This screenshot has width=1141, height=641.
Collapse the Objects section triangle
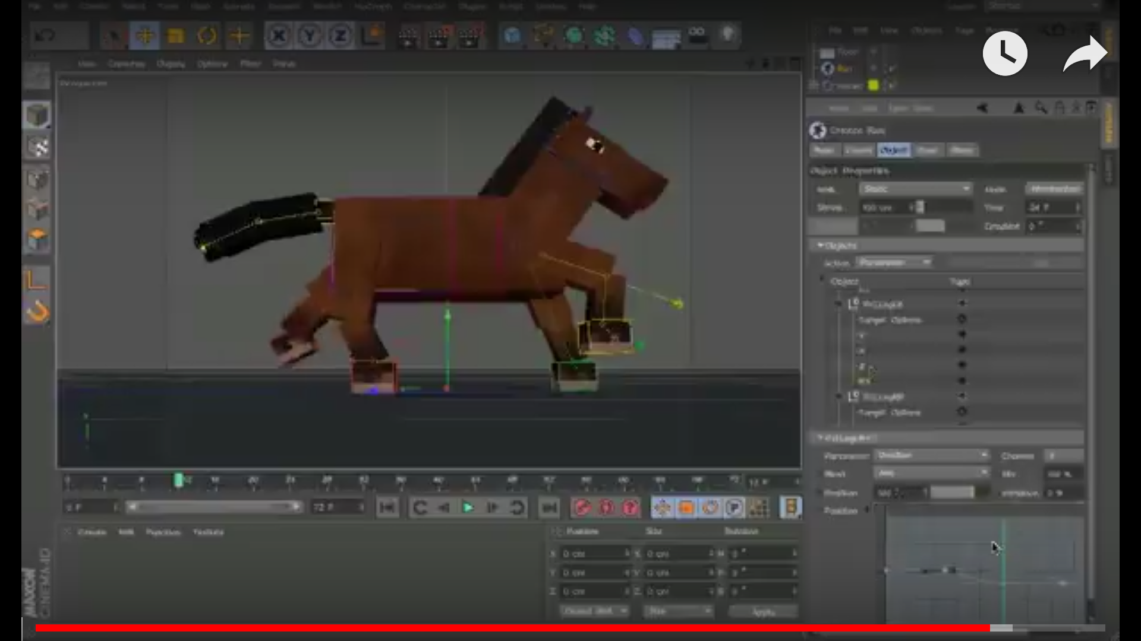pos(821,245)
